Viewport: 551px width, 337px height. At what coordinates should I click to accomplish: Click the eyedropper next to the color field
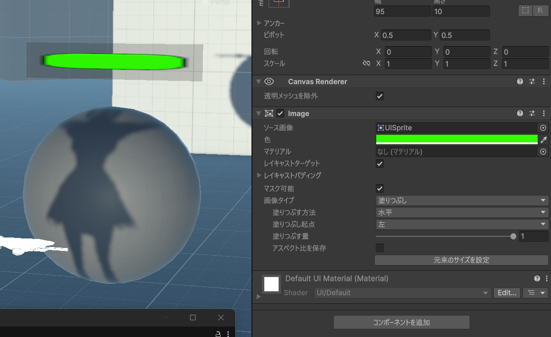pos(543,139)
